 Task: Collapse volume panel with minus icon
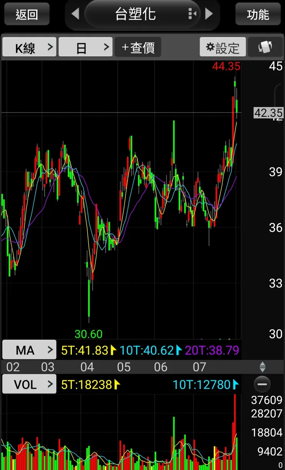point(262,384)
